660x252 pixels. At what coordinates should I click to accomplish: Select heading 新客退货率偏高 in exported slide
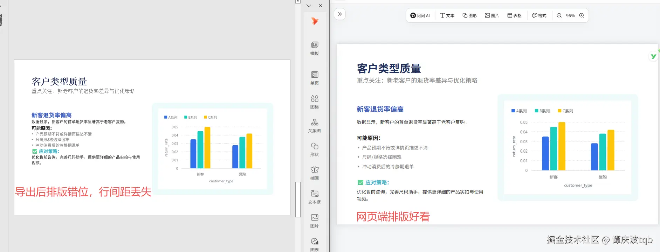pyautogui.click(x=51, y=115)
